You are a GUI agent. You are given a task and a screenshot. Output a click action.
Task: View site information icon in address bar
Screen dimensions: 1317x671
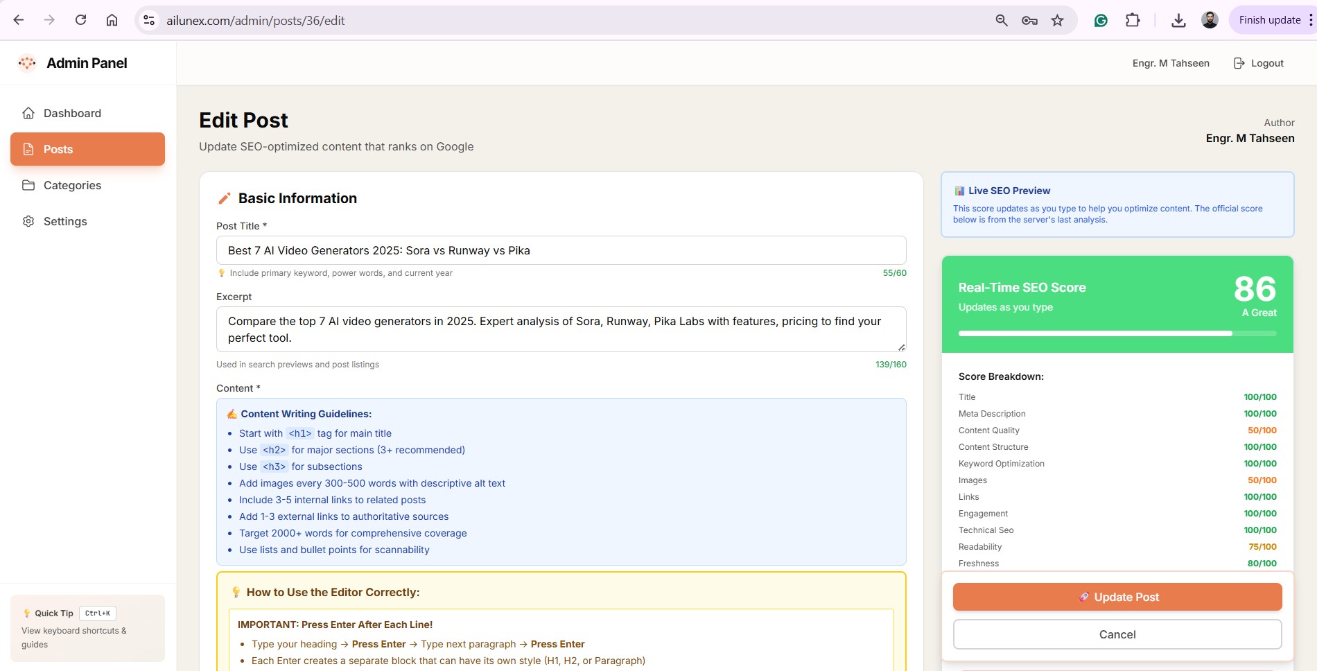pyautogui.click(x=149, y=20)
